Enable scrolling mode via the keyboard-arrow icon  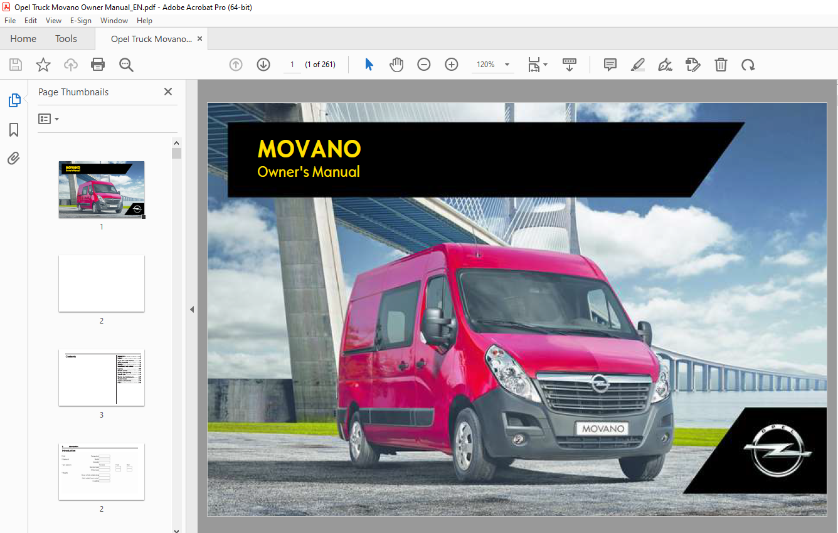coord(570,65)
